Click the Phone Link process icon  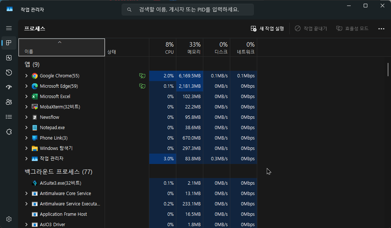pos(35,138)
